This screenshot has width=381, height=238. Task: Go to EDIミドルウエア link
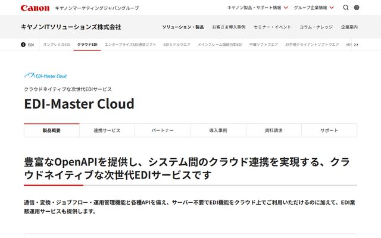177,45
